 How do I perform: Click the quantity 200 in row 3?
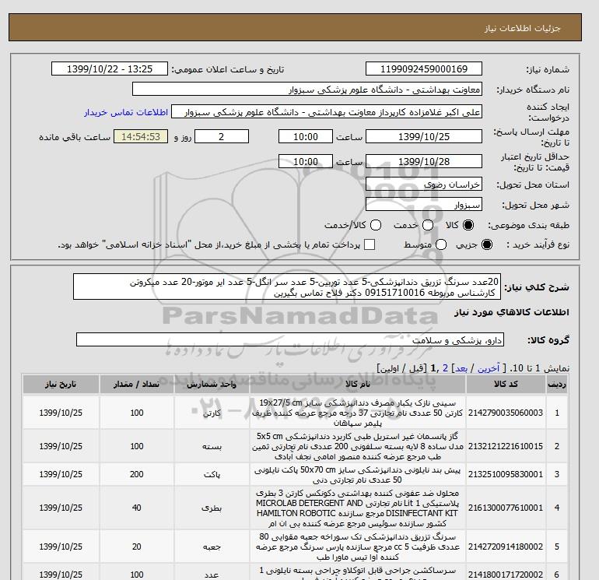[x=137, y=474]
